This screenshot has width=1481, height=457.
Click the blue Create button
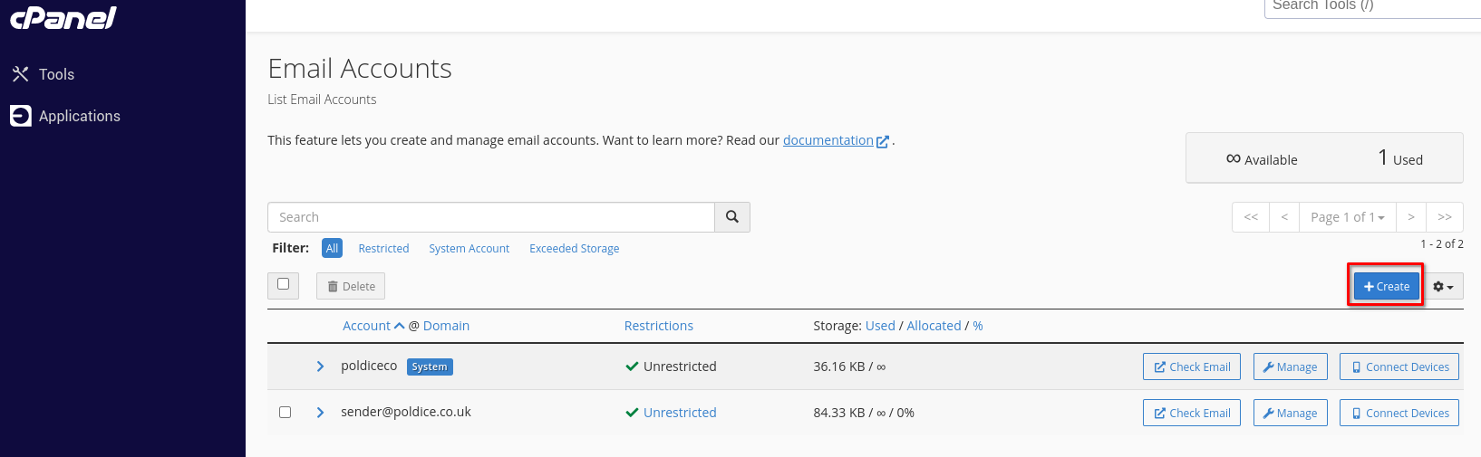pyautogui.click(x=1386, y=286)
